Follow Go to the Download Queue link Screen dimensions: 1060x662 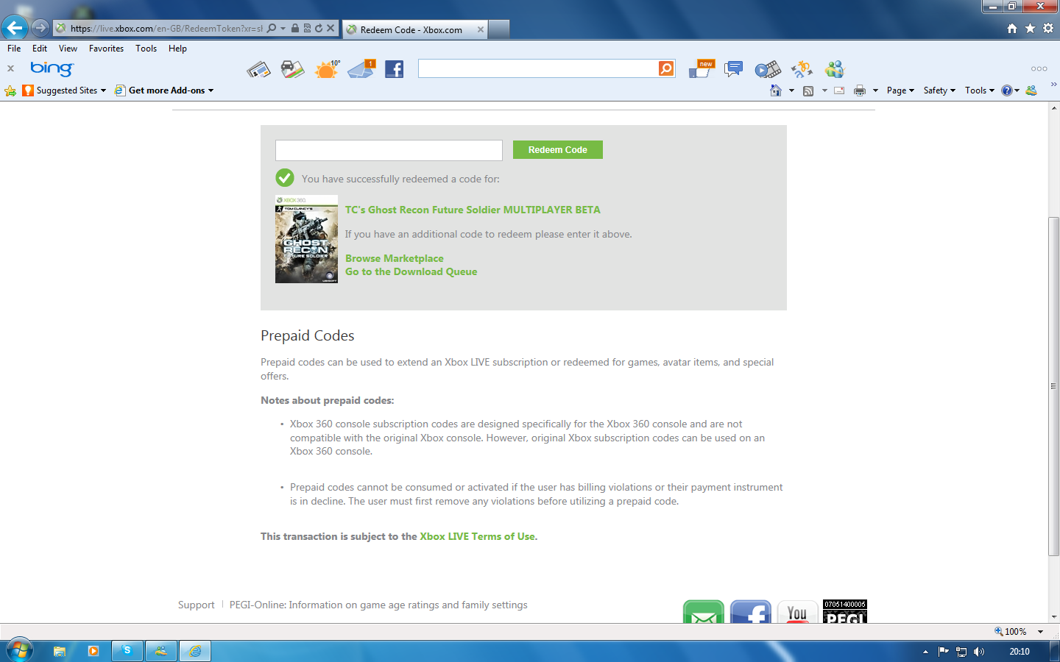[411, 271]
